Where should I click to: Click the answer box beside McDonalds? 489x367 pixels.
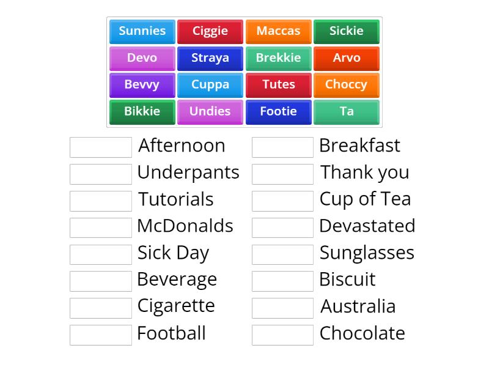click(100, 227)
